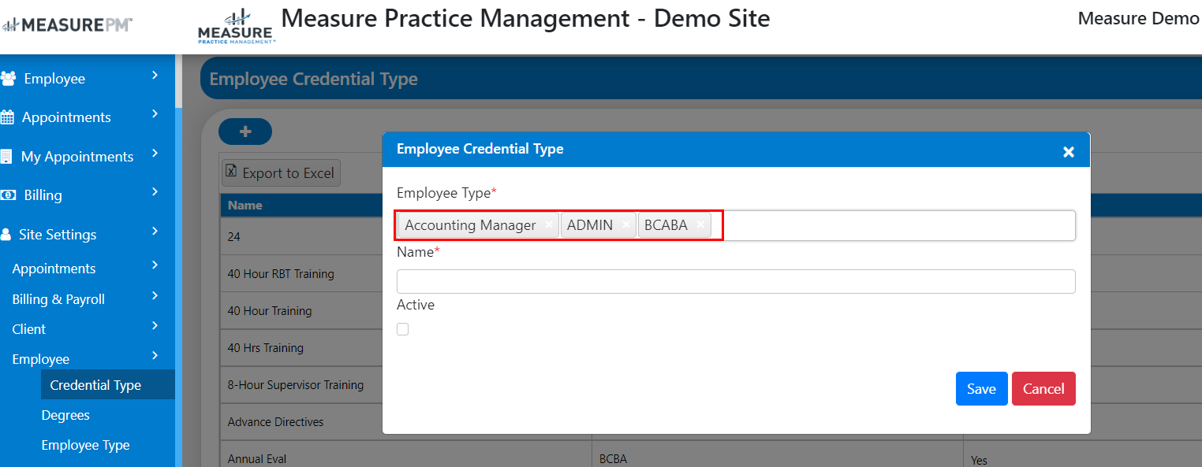This screenshot has width=1202, height=467.
Task: Click the 24 row in the table
Action: 234,236
